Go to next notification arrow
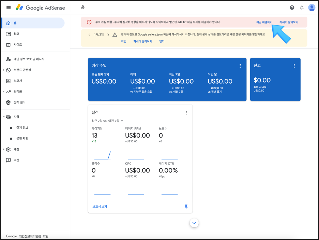This screenshot has height=240, width=319. point(108,34)
